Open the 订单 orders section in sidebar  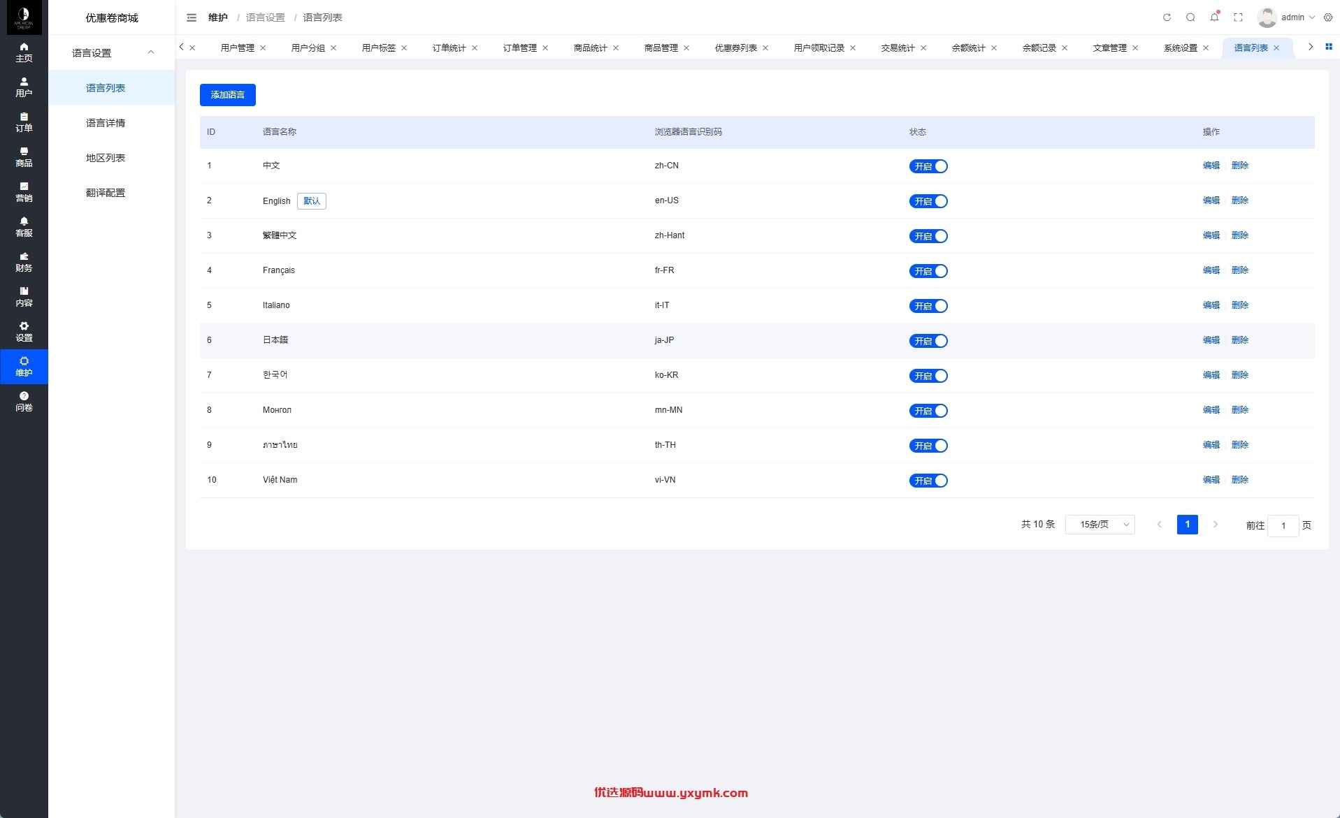(x=24, y=122)
